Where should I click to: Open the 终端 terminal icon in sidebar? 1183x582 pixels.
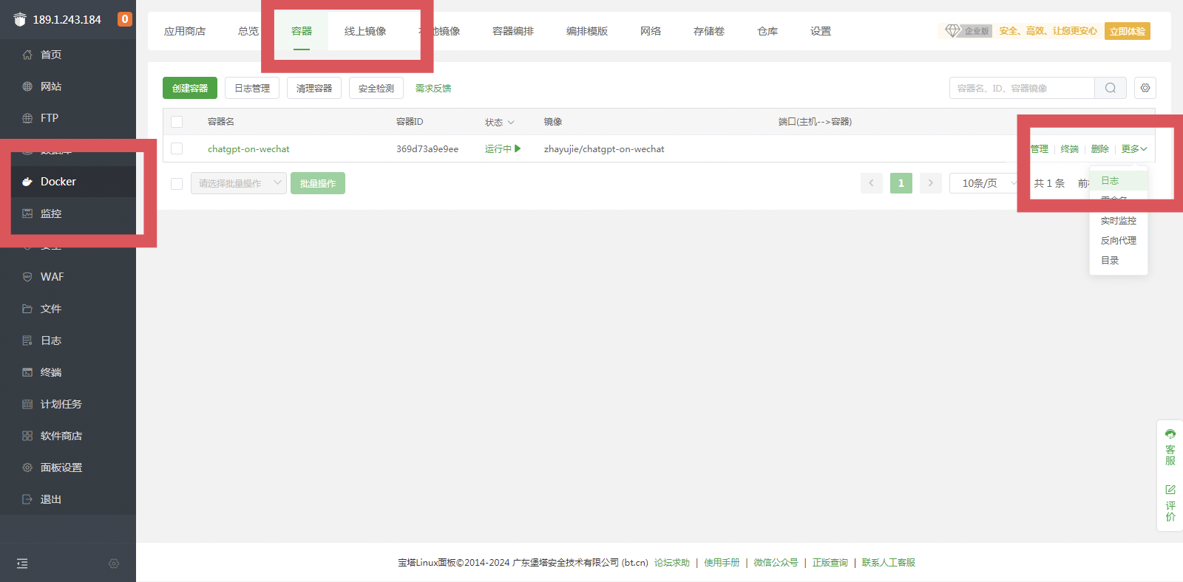tap(27, 372)
